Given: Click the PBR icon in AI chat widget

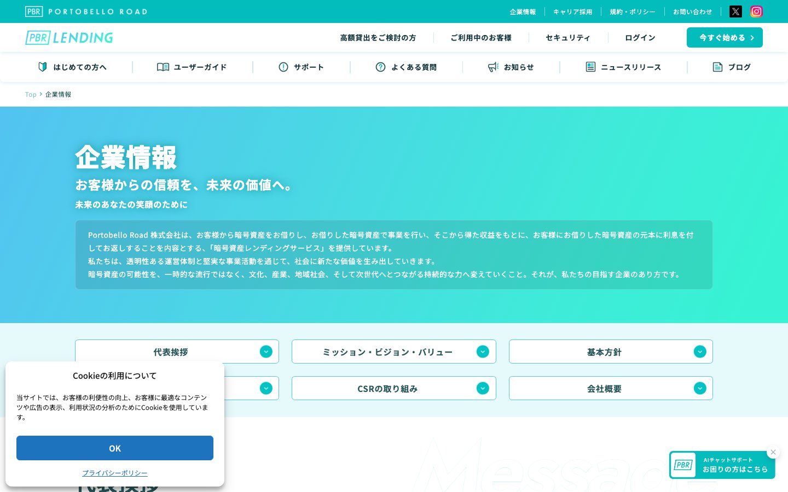Looking at the screenshot, I should [x=683, y=465].
